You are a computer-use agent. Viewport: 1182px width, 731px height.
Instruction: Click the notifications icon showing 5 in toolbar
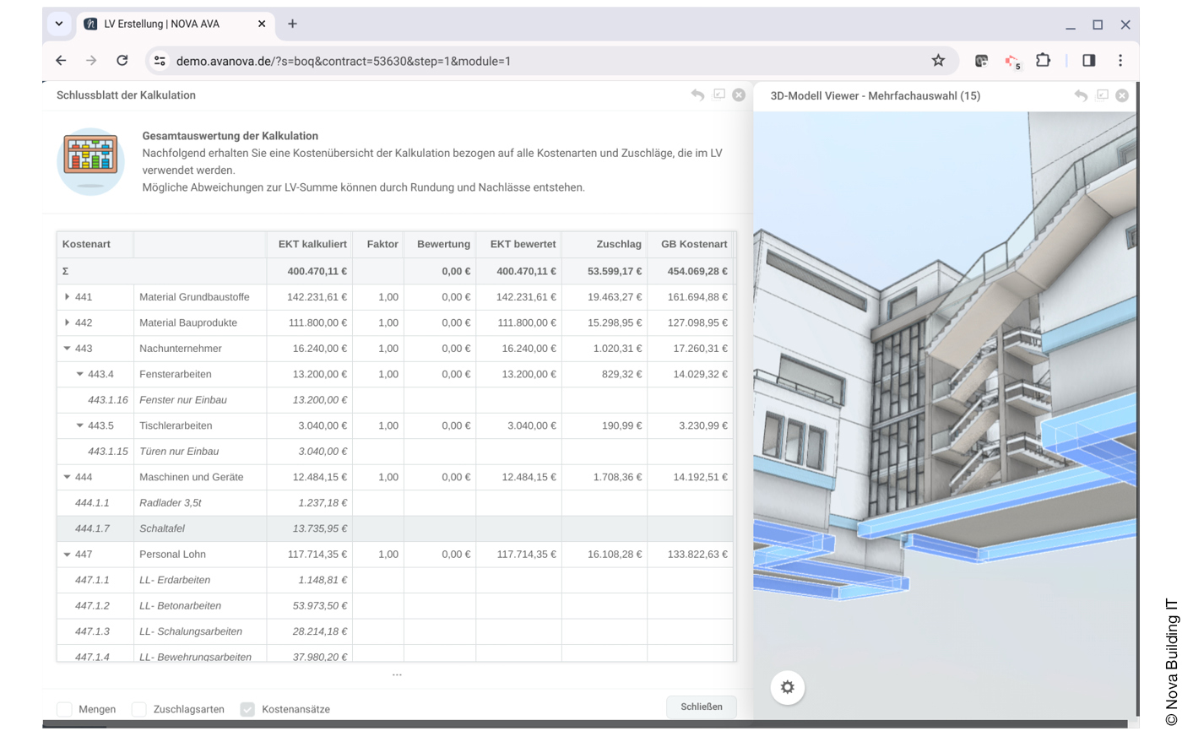click(x=1011, y=60)
